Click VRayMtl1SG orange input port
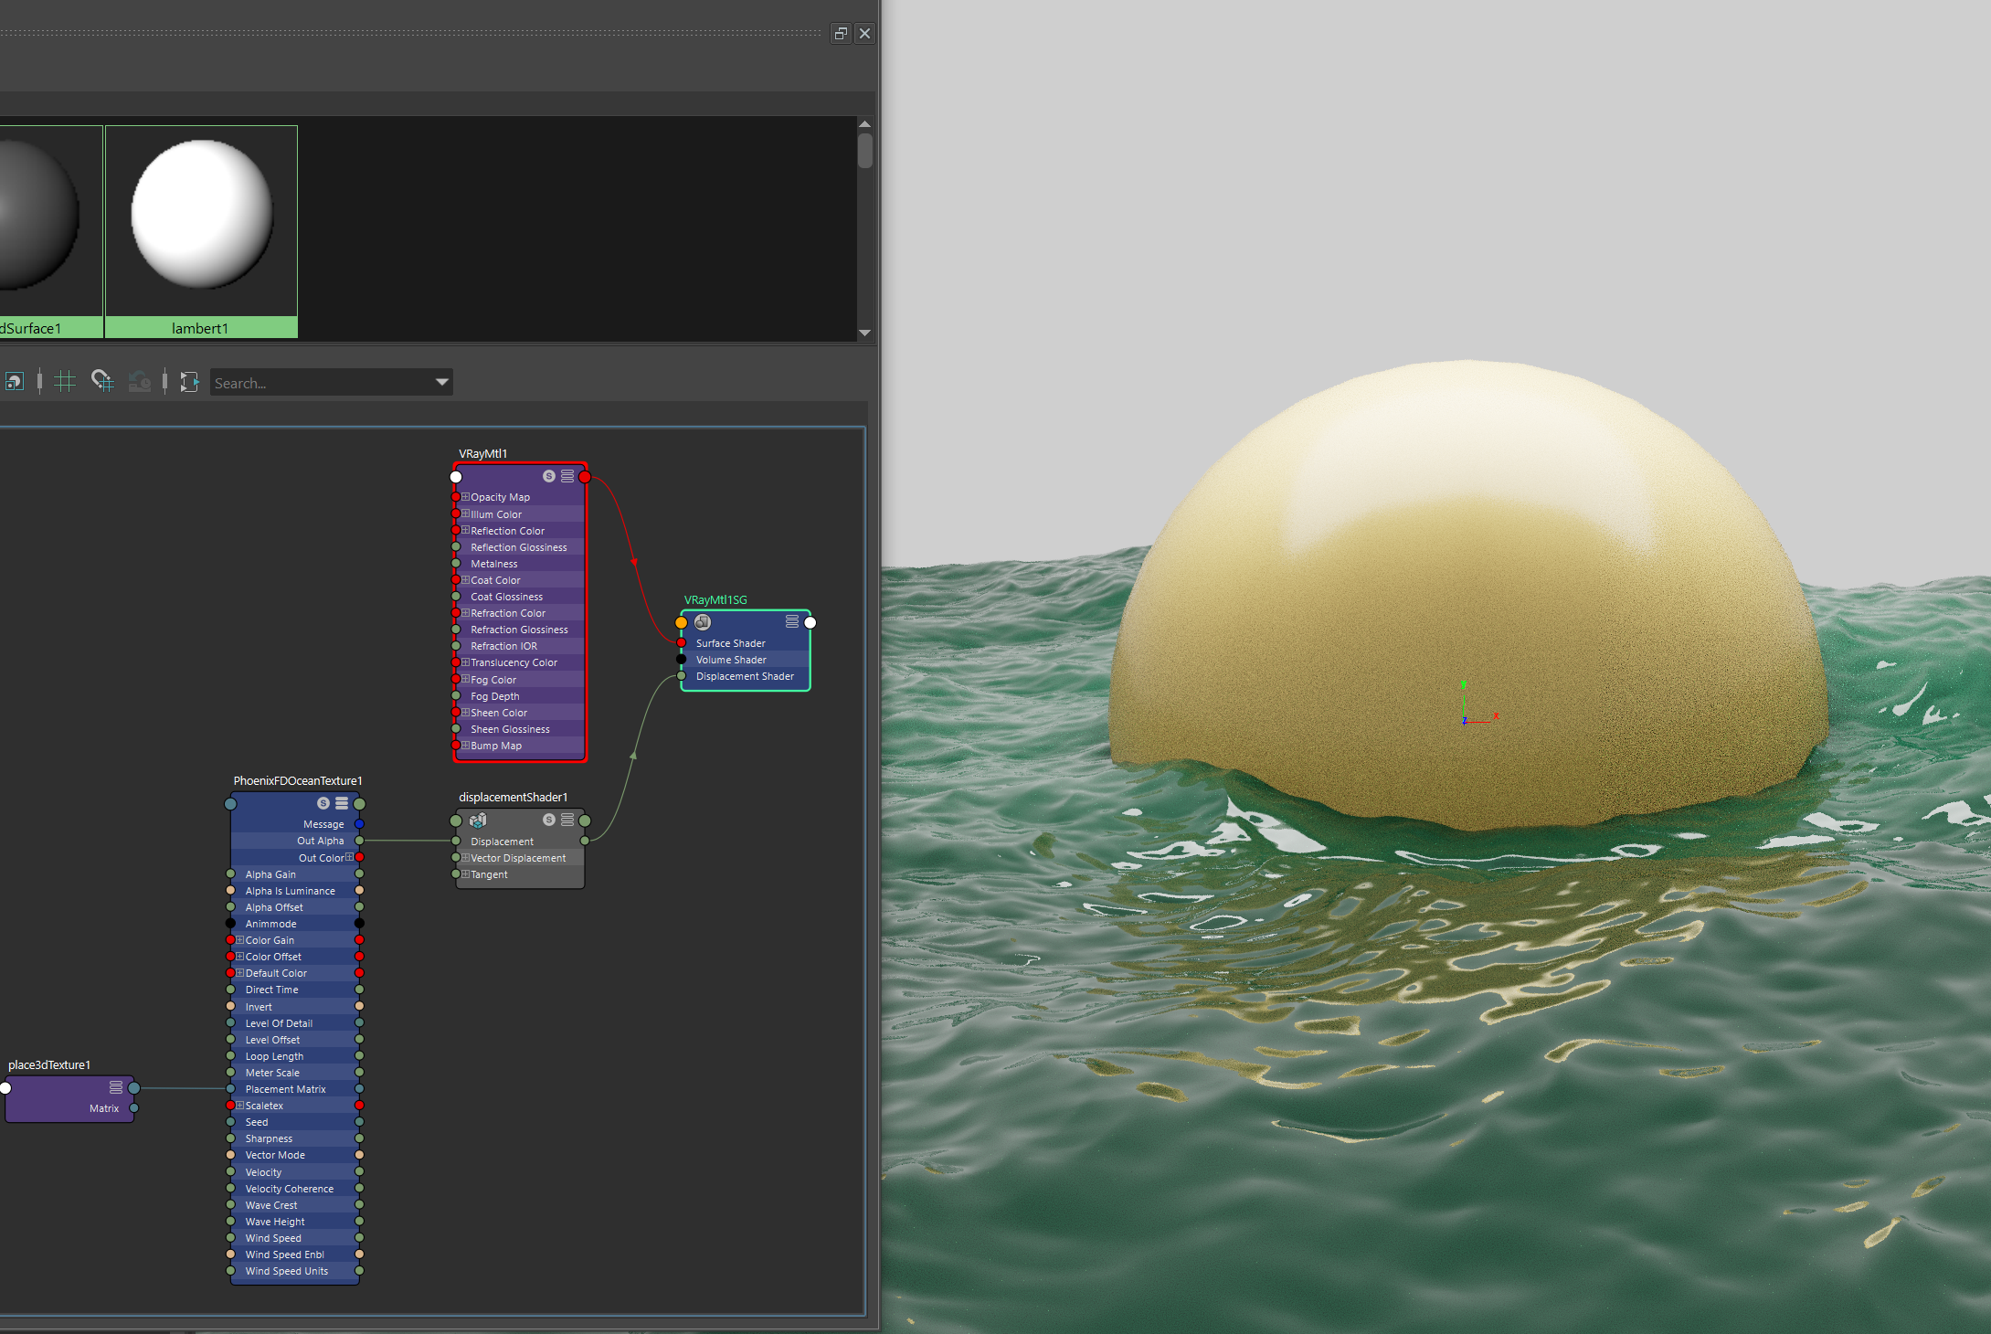 point(682,623)
